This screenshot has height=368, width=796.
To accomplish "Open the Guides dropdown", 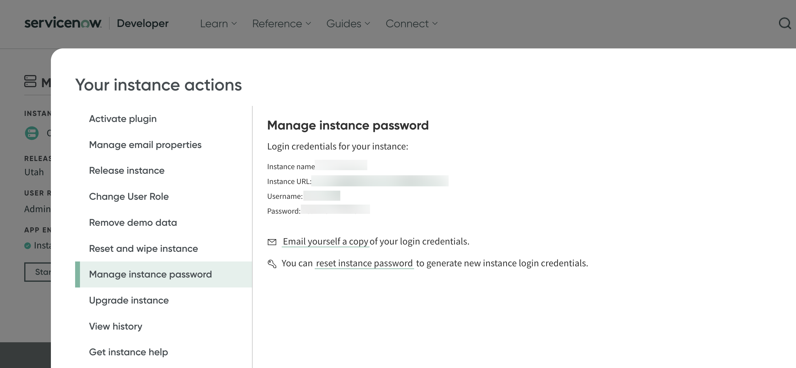I will tap(348, 24).
